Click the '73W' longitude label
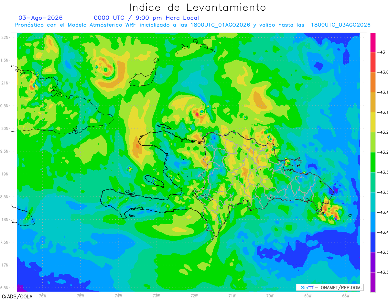This screenshot has width=388, height=300. (x=156, y=295)
